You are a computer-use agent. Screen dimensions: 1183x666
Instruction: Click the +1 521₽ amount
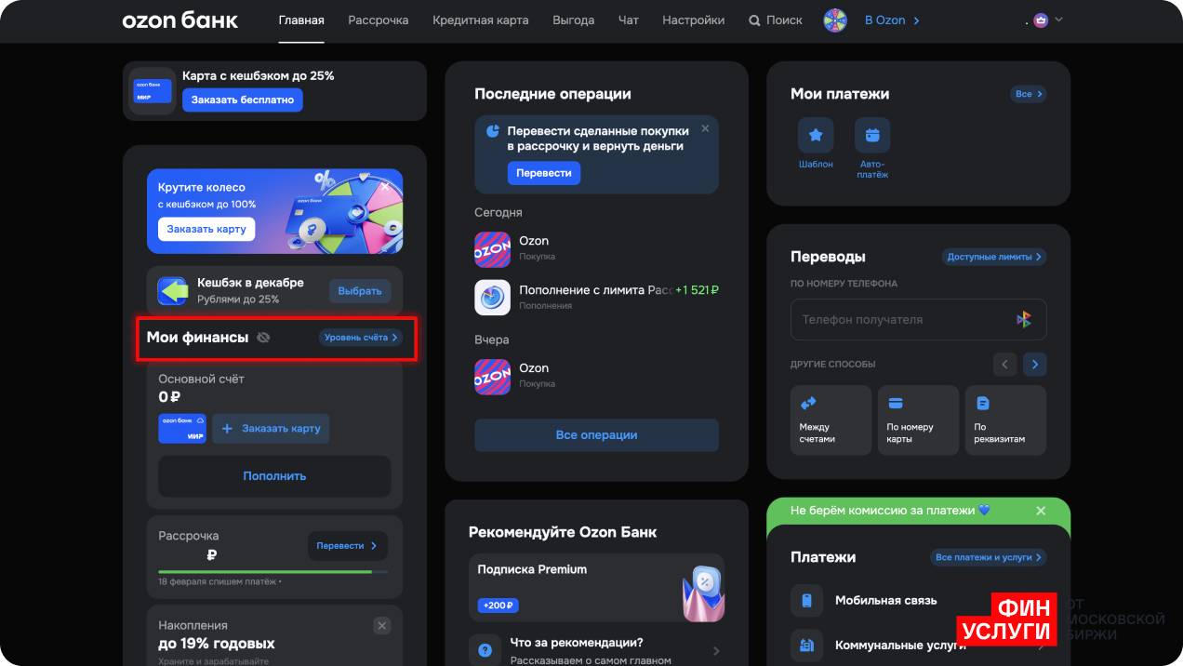pyautogui.click(x=697, y=290)
